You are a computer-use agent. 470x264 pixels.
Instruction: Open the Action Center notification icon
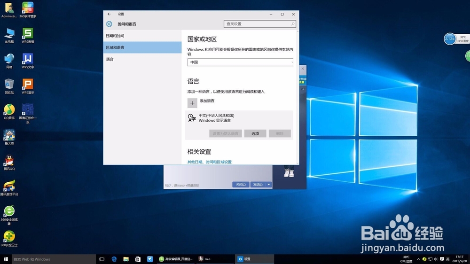coord(442,259)
